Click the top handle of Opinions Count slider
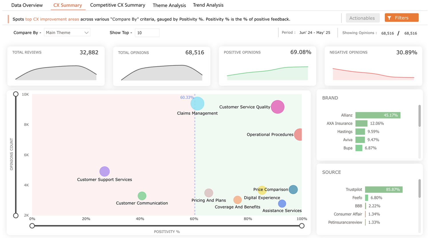Viewport: 429px width, 238px height. (16, 94)
